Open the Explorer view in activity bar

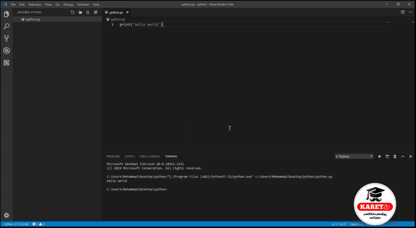pyautogui.click(x=6, y=14)
